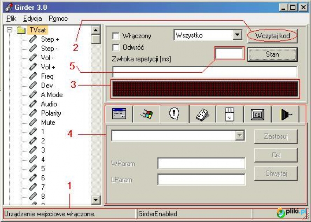Click the tree scrollbar down arrow
The image size is (311, 222).
tap(96, 200)
